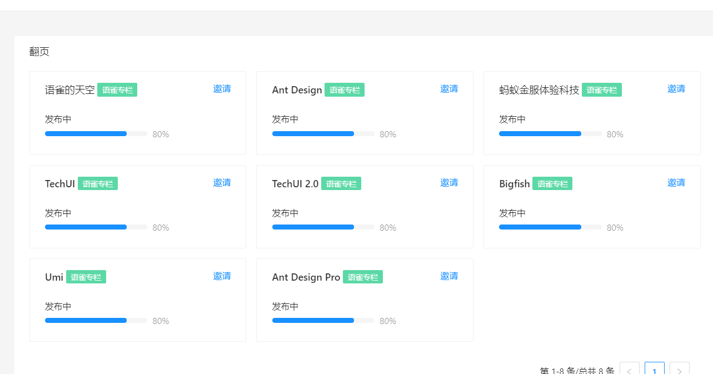Image resolution: width=713 pixels, height=374 pixels.
Task: Click progress bar in Ant Design card
Action: 323,134
